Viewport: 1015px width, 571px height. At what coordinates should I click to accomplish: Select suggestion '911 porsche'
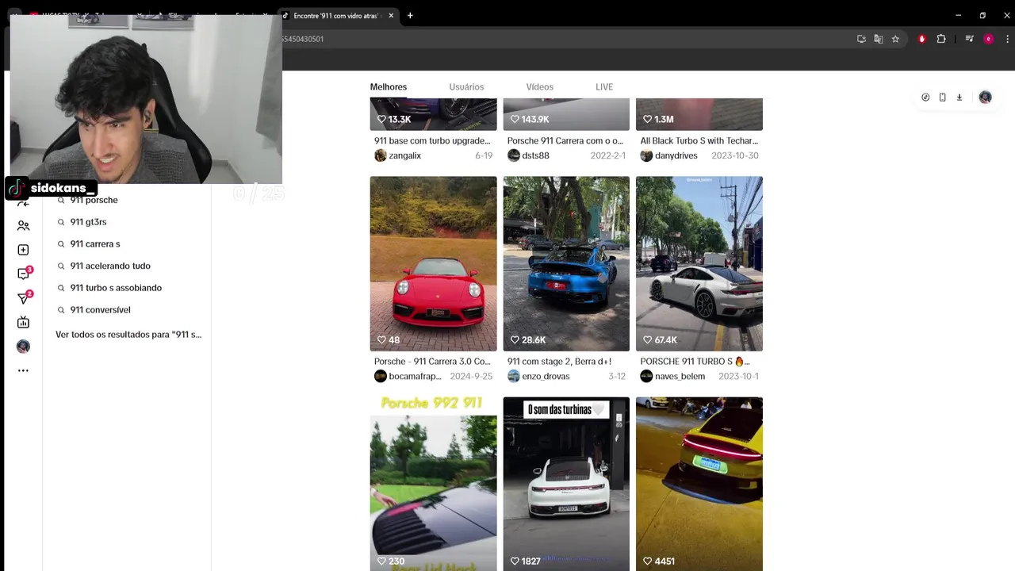pyautogui.click(x=94, y=200)
